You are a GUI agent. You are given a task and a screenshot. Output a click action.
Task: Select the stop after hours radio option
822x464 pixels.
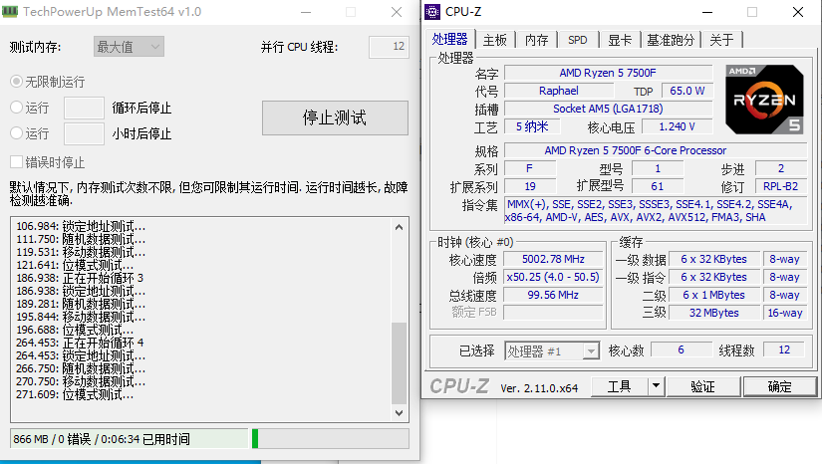[16, 133]
